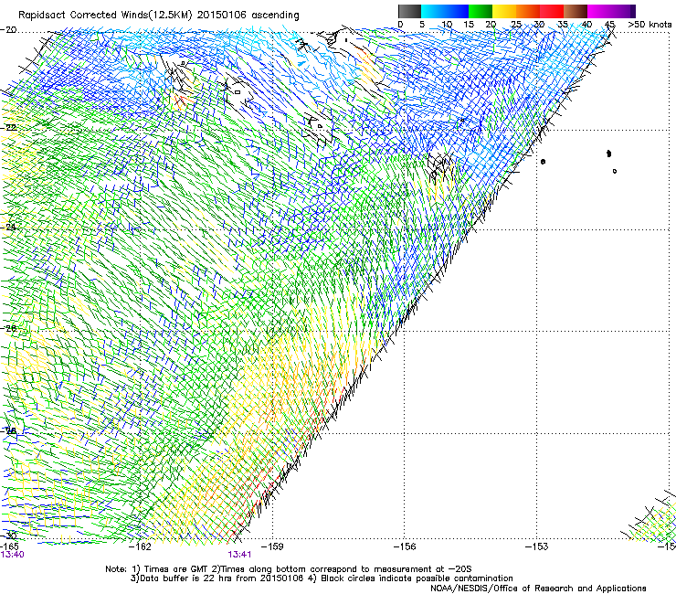Click the -153 longitude axis label
Viewport: 676px width, 594px height.
click(x=537, y=546)
